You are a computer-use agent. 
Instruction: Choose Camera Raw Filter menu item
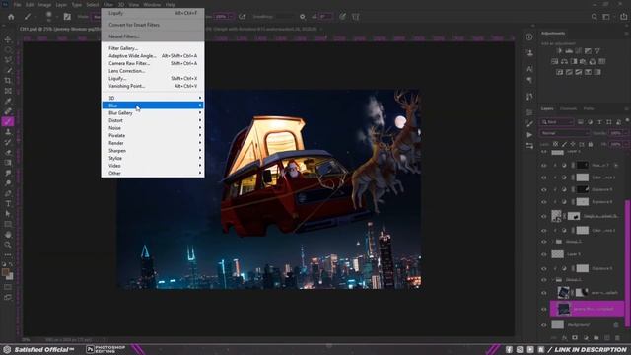[x=153, y=63]
